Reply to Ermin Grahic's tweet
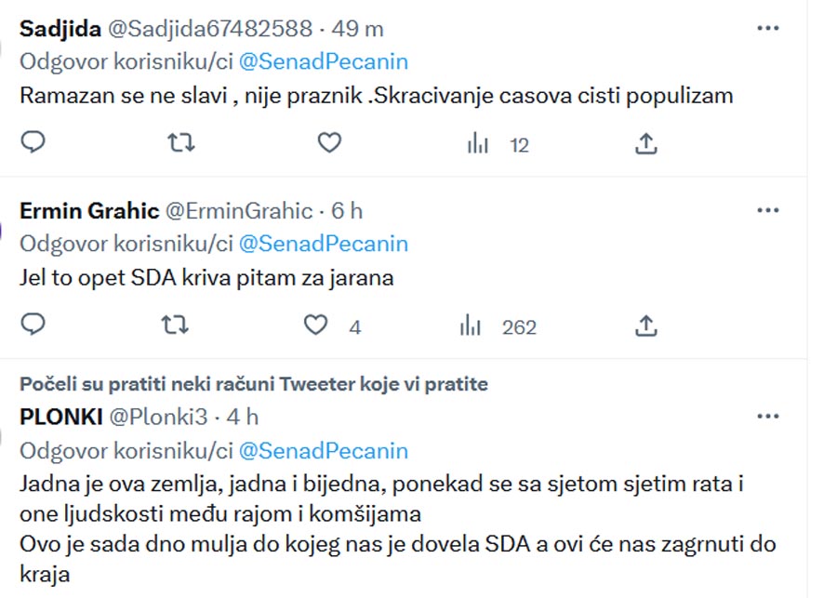This screenshot has height=598, width=837. (33, 325)
